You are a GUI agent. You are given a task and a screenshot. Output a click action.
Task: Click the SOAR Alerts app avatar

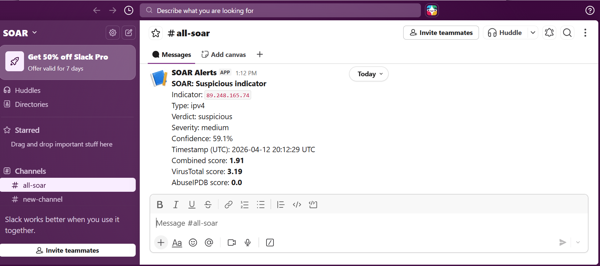pos(159,78)
